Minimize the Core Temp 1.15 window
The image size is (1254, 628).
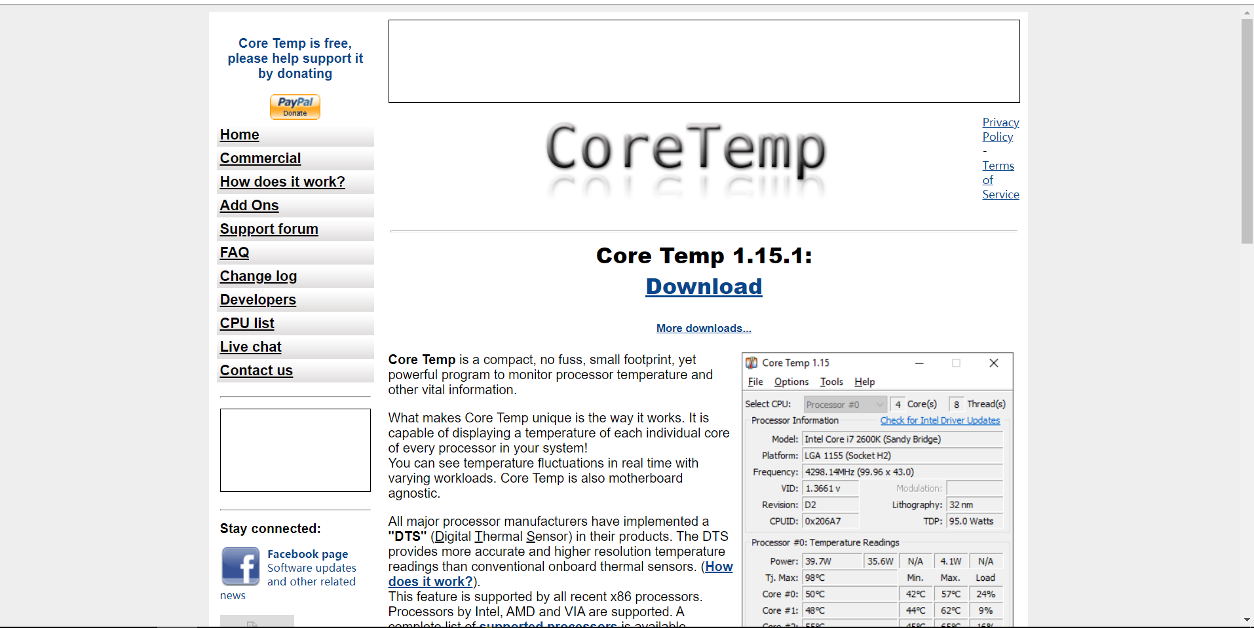coord(919,363)
